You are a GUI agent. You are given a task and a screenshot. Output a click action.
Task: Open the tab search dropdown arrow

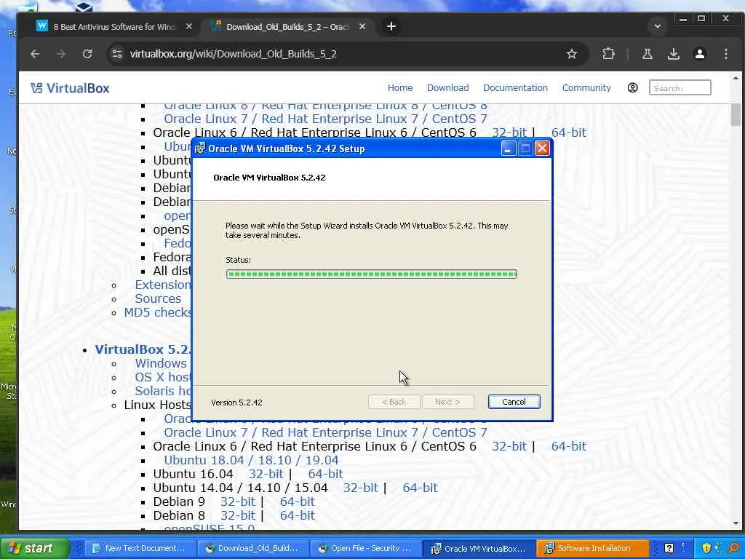click(658, 27)
